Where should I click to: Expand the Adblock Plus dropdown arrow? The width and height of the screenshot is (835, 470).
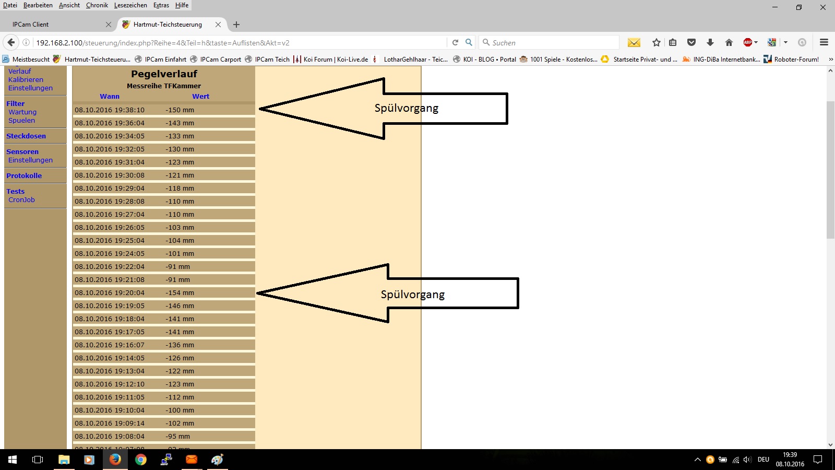[756, 42]
